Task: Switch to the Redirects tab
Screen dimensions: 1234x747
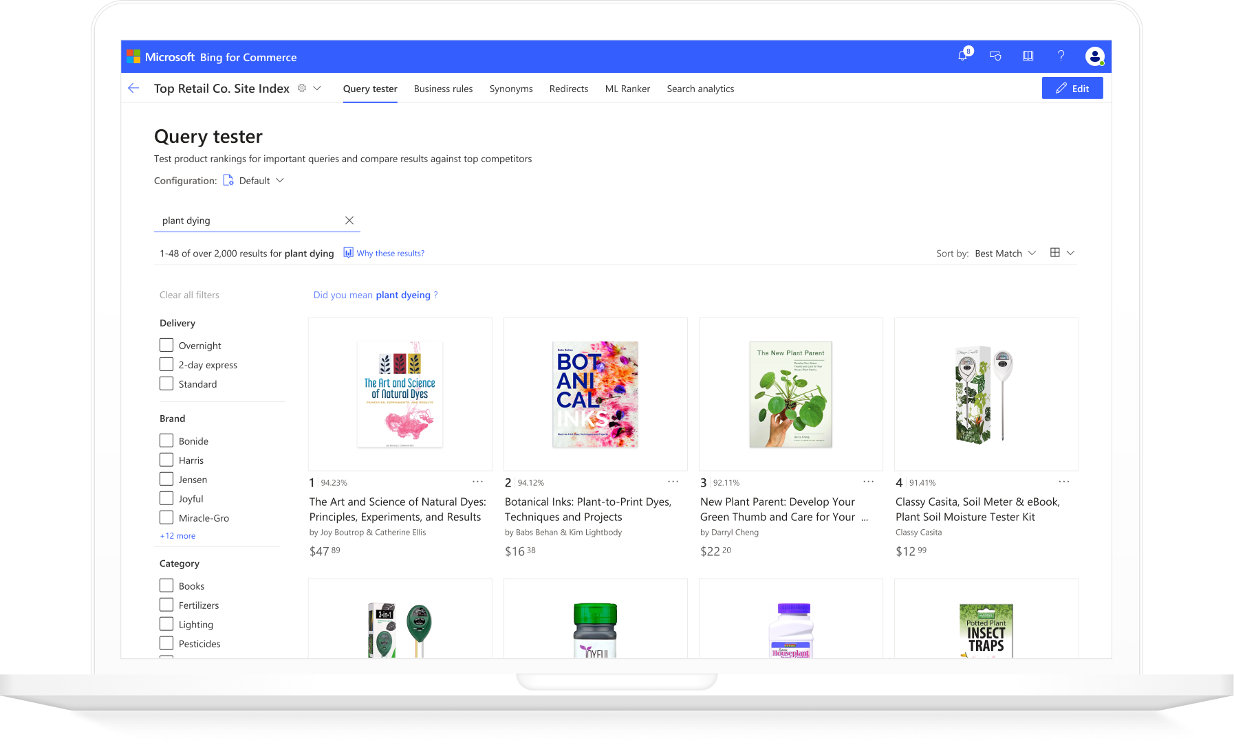Action: (x=569, y=89)
